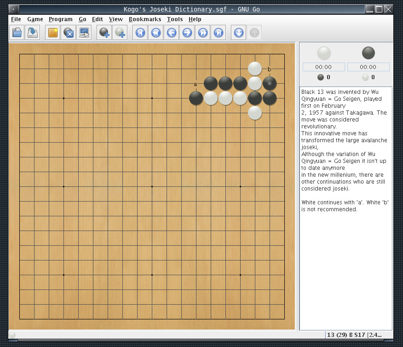
Task: Click the center star point of the board
Action: point(152,186)
